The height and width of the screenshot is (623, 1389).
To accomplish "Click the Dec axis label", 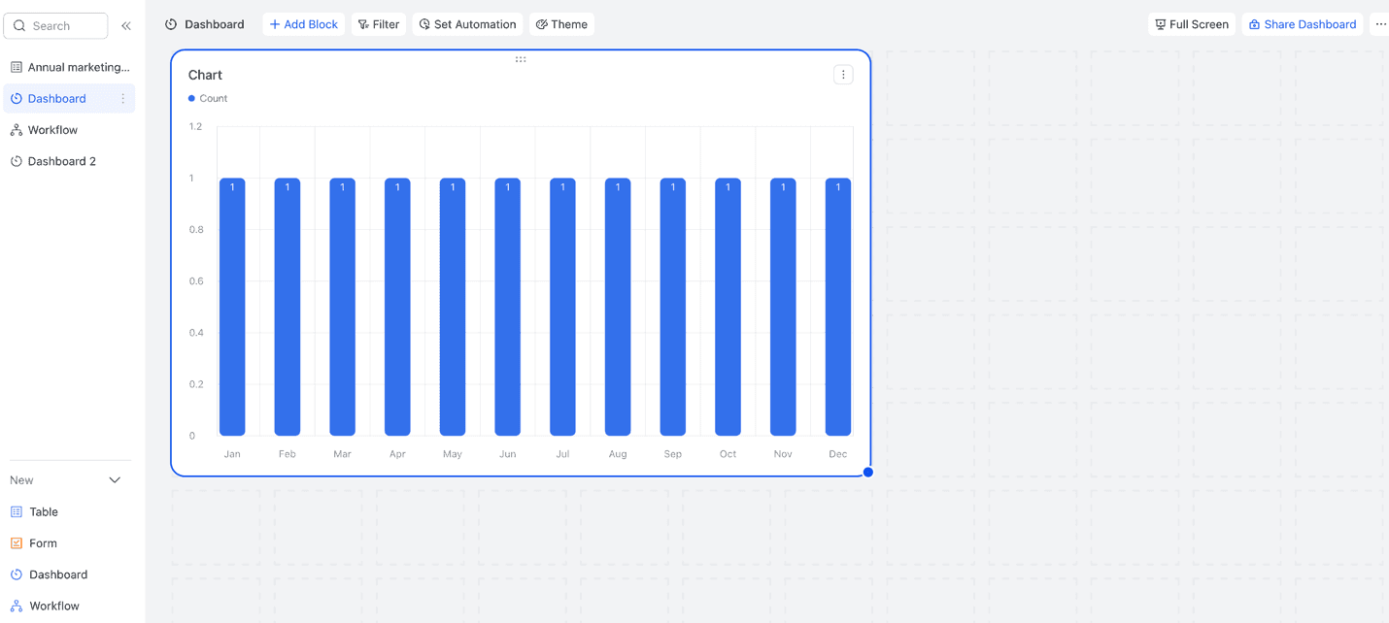I will (838, 454).
